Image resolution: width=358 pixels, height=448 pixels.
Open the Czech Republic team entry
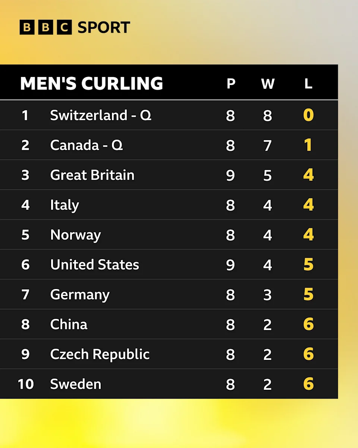coord(100,354)
